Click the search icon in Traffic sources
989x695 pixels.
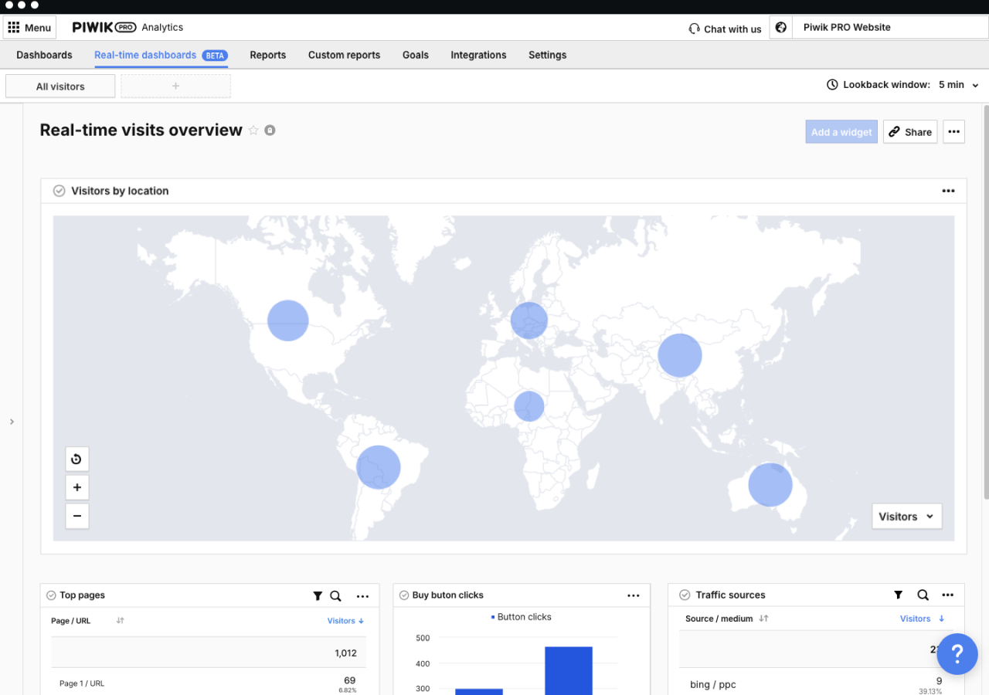[923, 595]
